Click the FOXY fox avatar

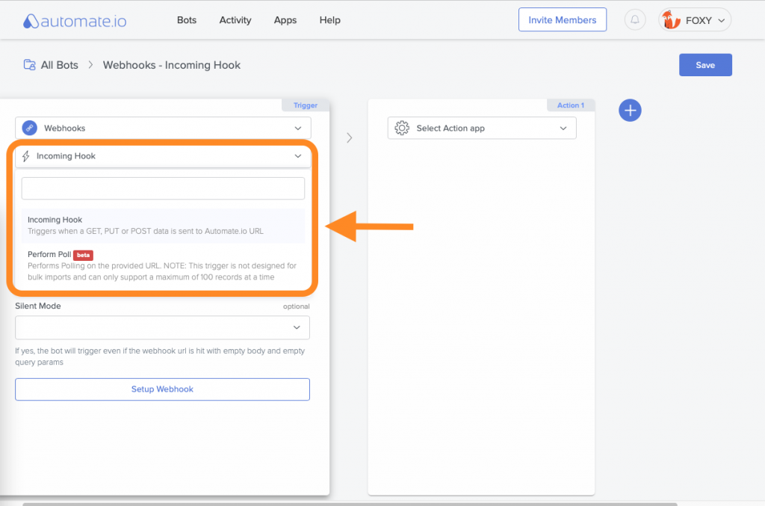[671, 20]
